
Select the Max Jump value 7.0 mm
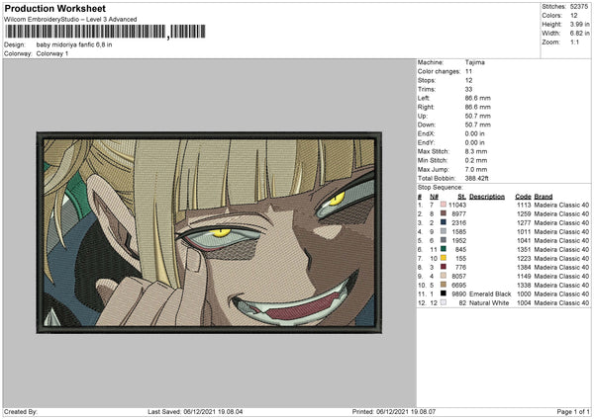point(476,169)
